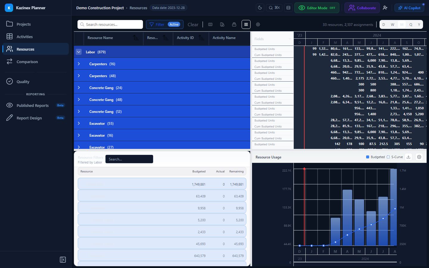Expand the Excavator (16) row
The height and width of the screenshot is (268, 429).
pyautogui.click(x=79, y=135)
